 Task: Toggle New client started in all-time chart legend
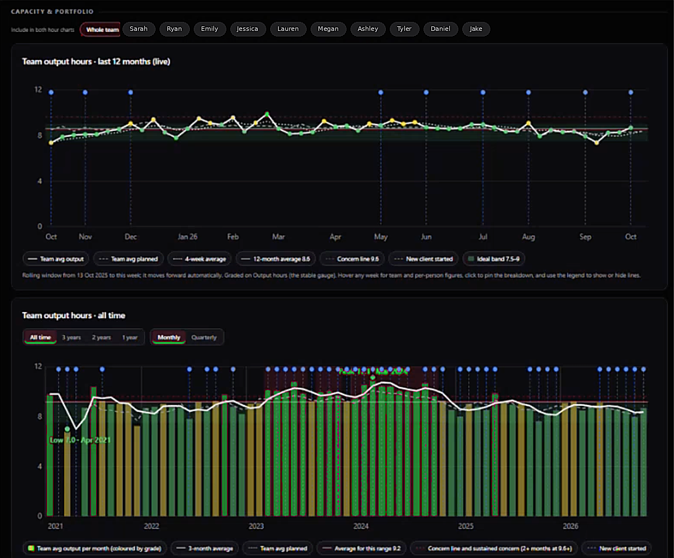click(617, 548)
